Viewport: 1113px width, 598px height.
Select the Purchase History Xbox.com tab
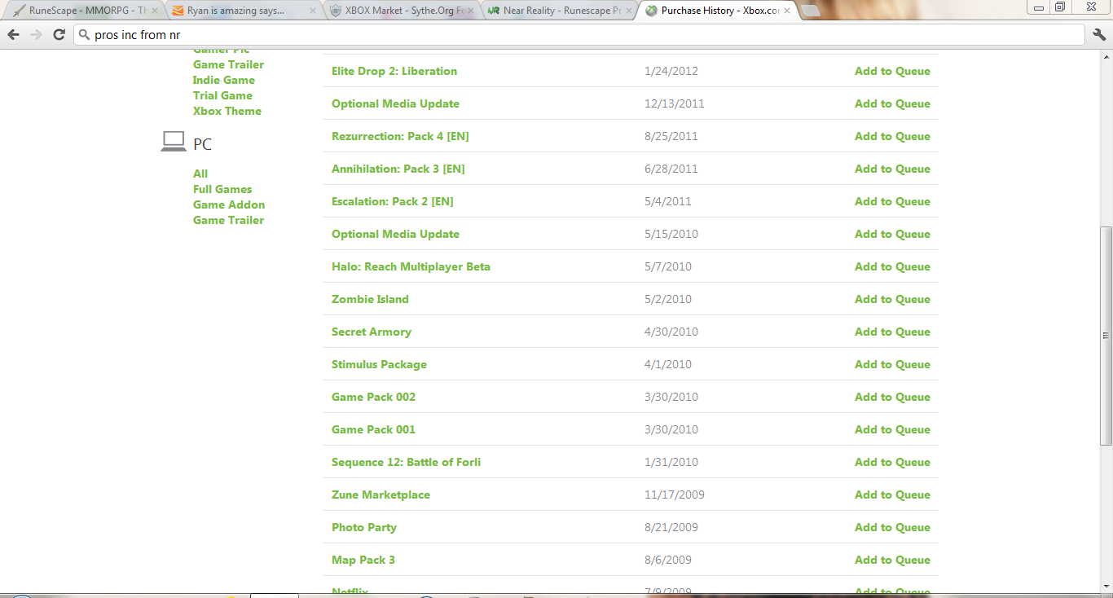(718, 11)
